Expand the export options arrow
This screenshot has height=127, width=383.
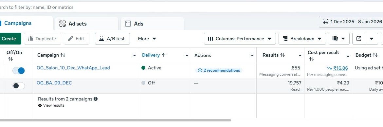tap(372, 39)
